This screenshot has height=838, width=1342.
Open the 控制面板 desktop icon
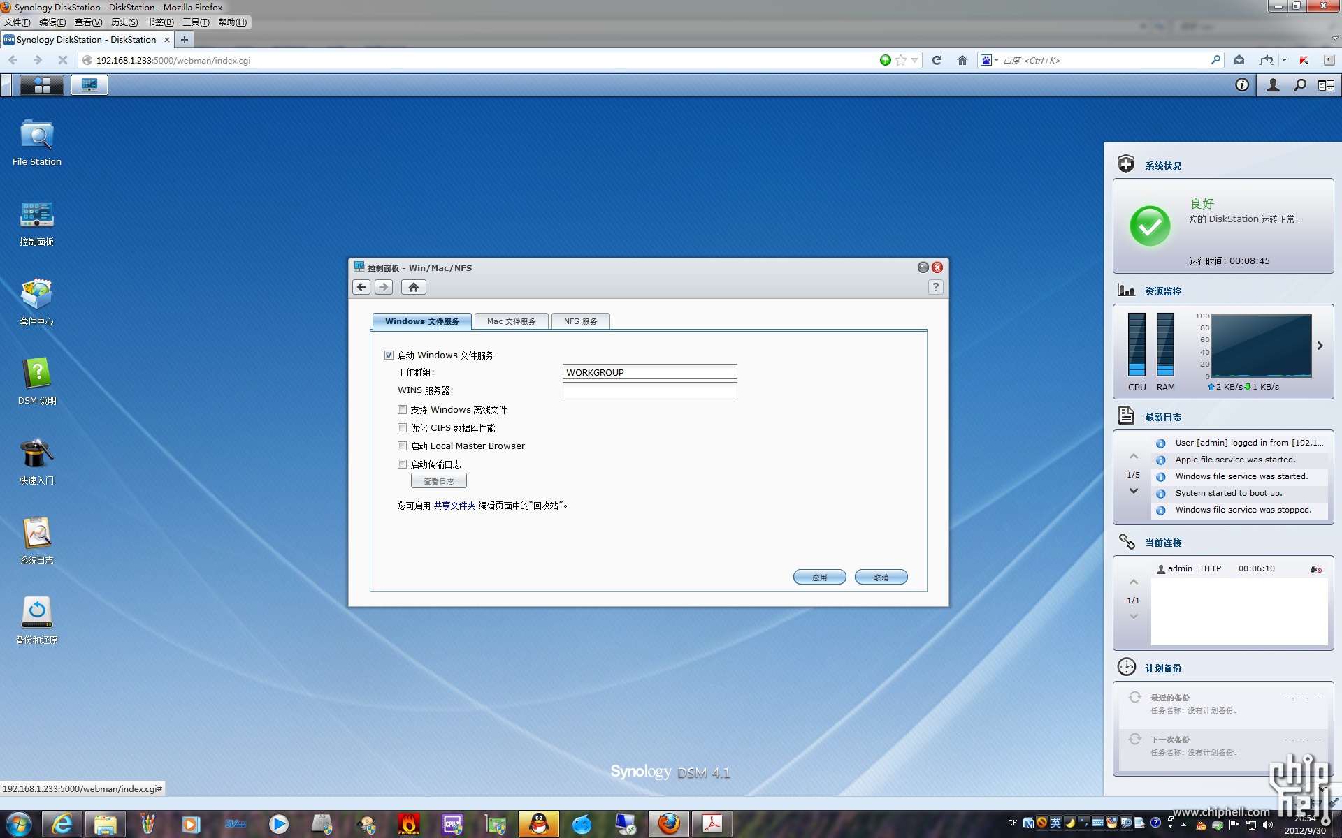[x=37, y=223]
